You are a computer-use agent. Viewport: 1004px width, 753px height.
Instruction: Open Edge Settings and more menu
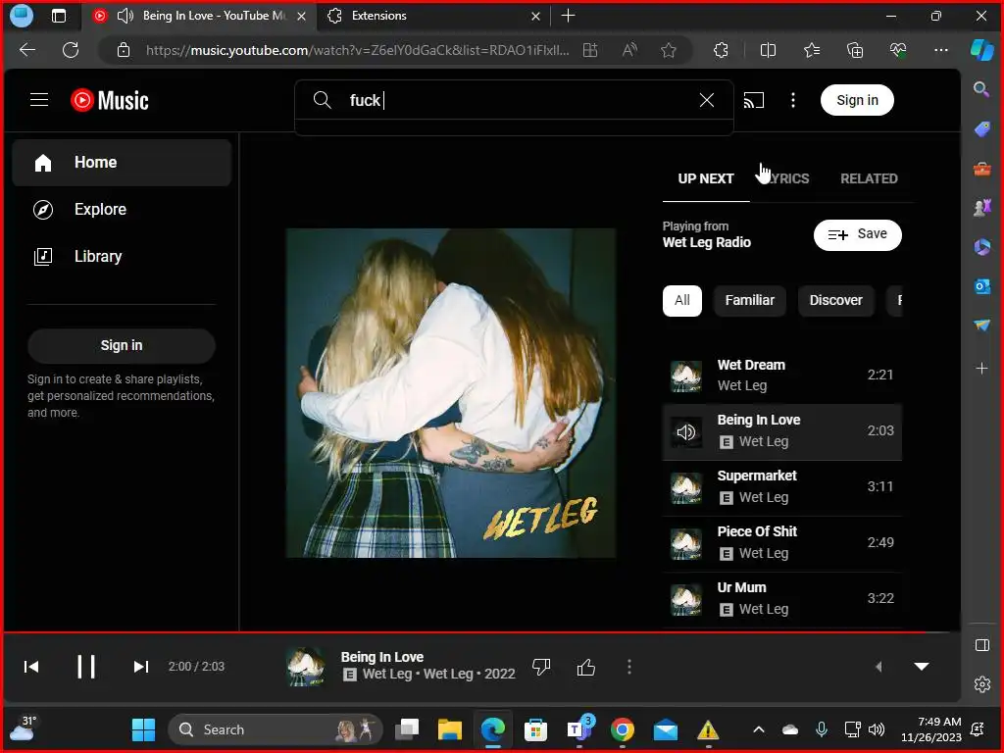(x=940, y=50)
